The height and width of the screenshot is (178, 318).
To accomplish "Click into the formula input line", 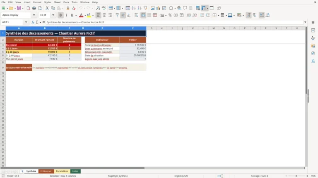I will point(174,22).
